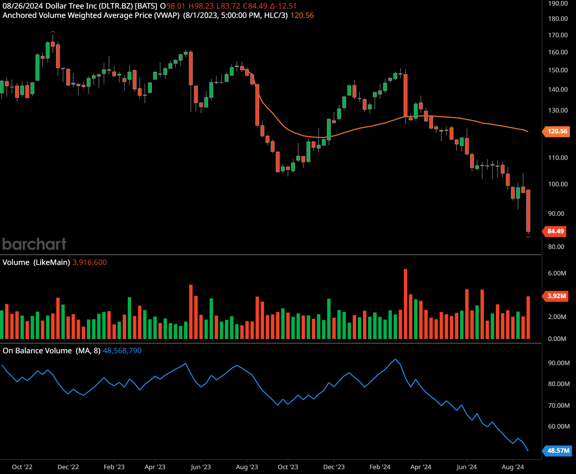Click the Jun '24 time axis label
Screen dimensions: 576x474
tap(467, 467)
